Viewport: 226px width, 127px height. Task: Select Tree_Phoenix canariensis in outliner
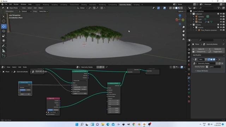click(209, 30)
